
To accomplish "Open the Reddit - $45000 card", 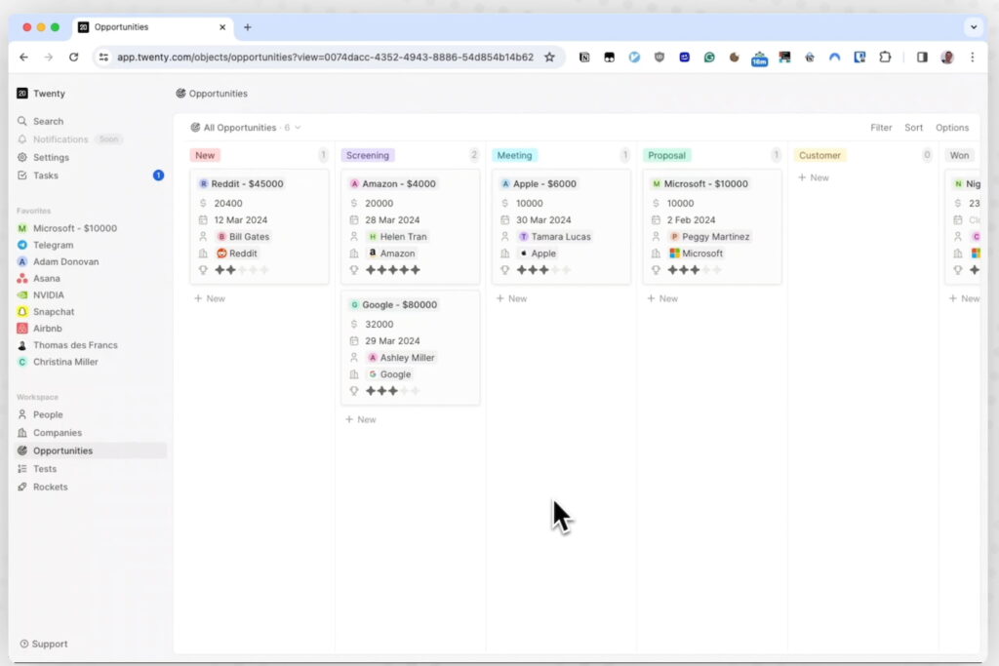I will click(242, 184).
